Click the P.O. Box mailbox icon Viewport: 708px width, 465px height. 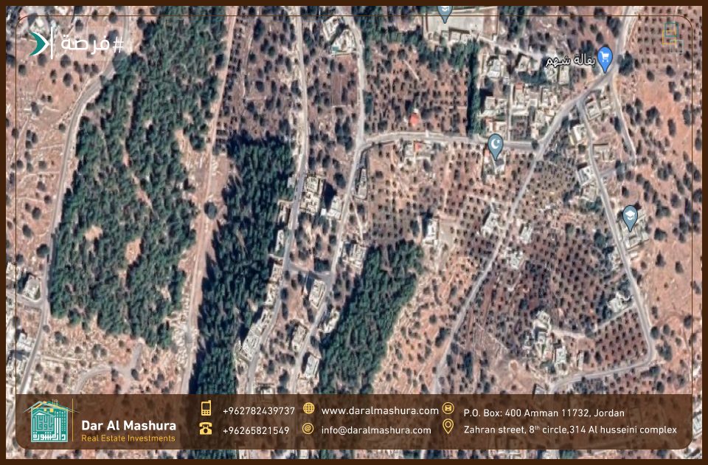[x=448, y=410]
